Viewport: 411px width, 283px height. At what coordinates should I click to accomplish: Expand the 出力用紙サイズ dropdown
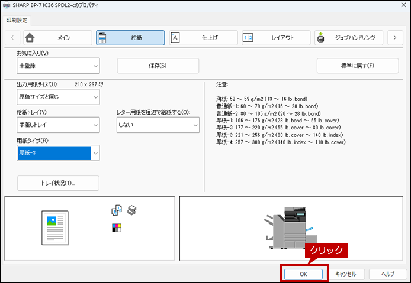point(58,96)
